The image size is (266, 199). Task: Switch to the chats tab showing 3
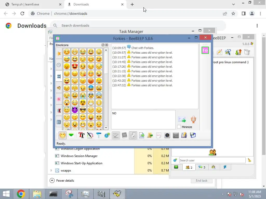coord(202,167)
